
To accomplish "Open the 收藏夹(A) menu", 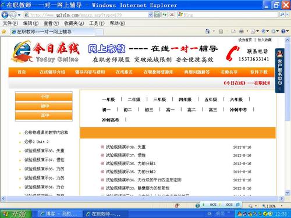I will pyautogui.click(x=74, y=23).
